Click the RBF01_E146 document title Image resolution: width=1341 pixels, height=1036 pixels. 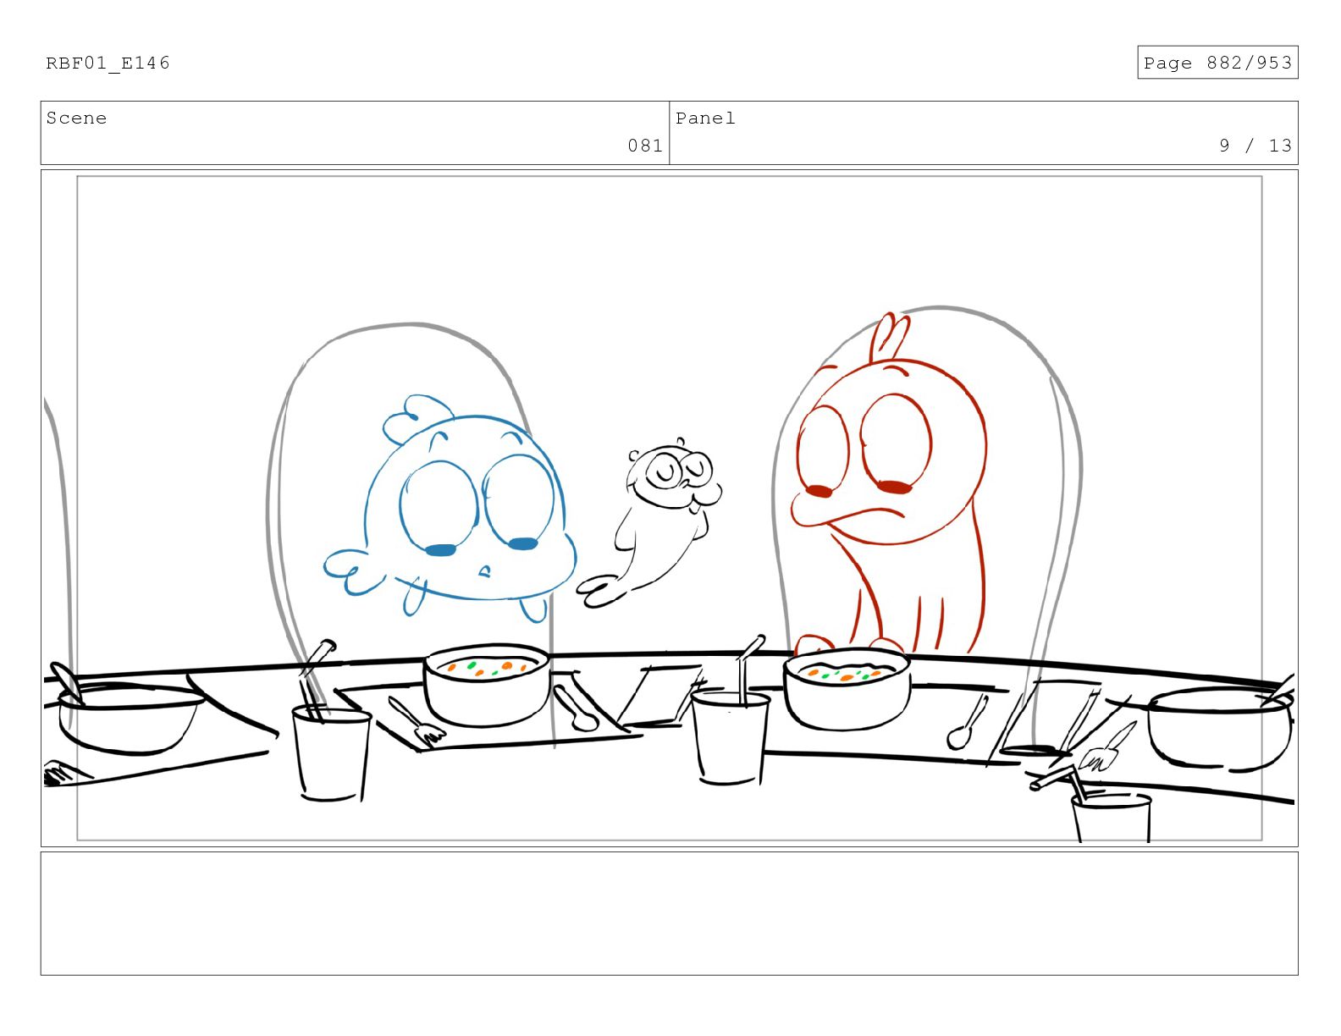[x=108, y=63]
